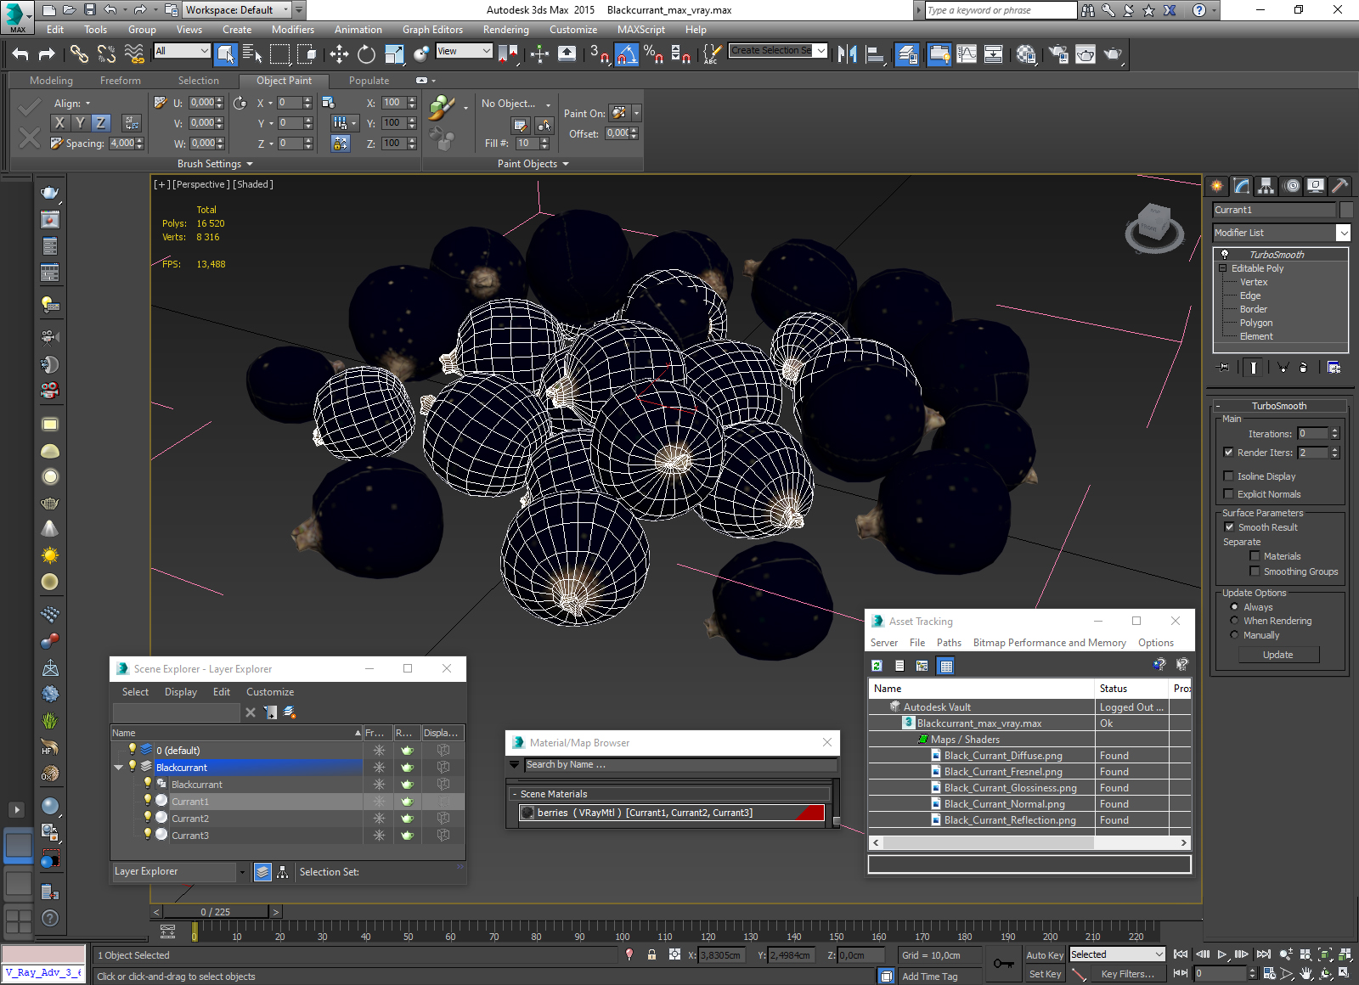Clear the Layer Explorer search filter
Viewport: 1359px width, 985px height.
pos(251,712)
